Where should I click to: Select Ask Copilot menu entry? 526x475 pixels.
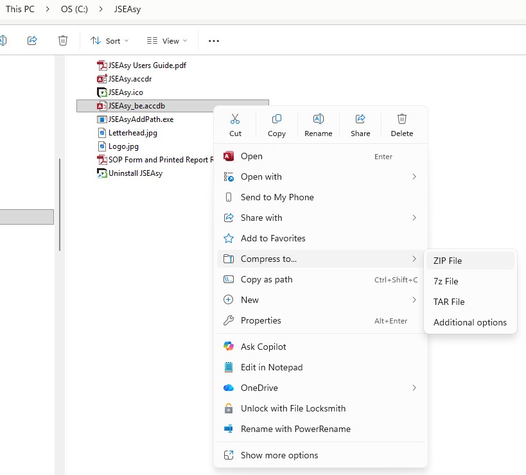[x=320, y=347]
